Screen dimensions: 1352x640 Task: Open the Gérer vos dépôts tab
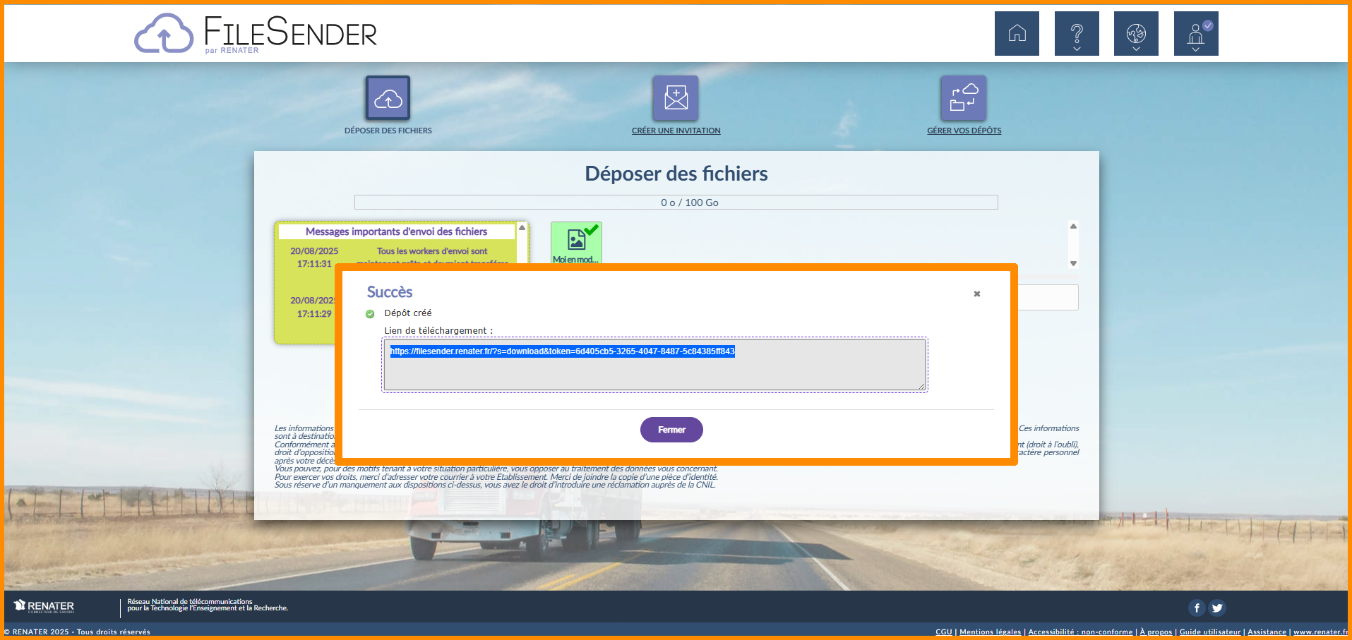(x=964, y=131)
